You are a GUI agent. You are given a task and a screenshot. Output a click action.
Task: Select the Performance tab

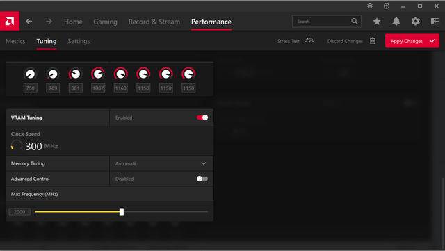pos(211,22)
